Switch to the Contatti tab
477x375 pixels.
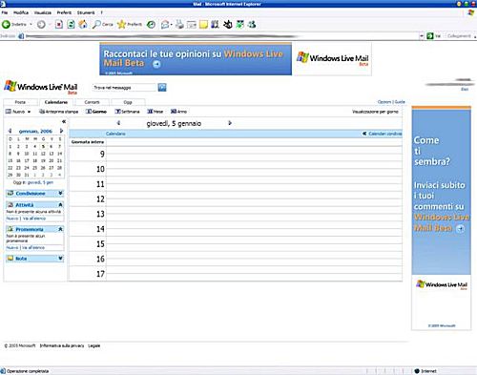[92, 102]
